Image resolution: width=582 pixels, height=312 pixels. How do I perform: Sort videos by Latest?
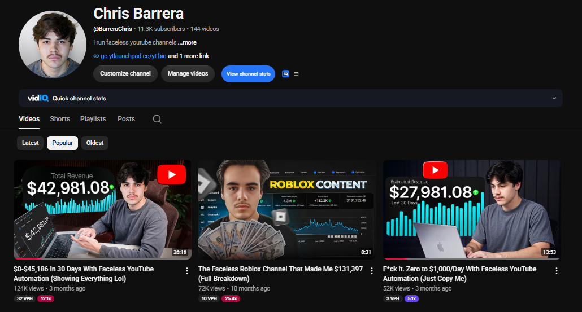[x=30, y=143]
